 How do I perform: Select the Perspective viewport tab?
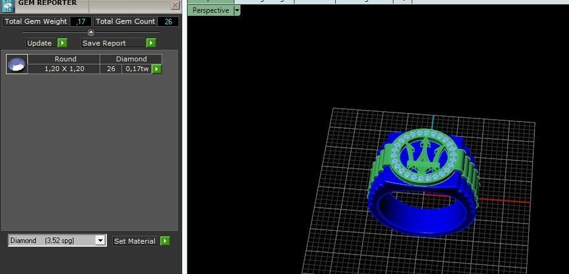(x=211, y=10)
